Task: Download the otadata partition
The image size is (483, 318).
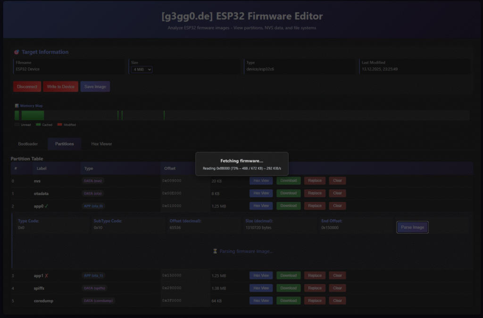Action: (289, 193)
